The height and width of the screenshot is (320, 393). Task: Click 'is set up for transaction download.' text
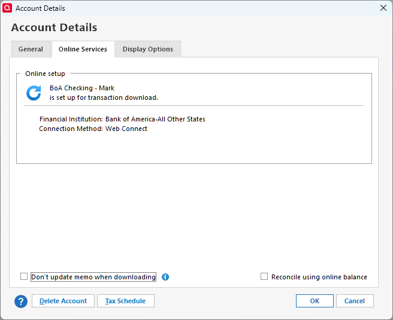[x=104, y=97]
